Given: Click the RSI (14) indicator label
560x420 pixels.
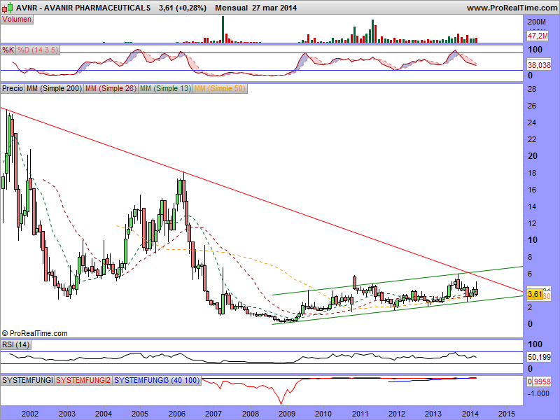Looking at the screenshot, I should [x=15, y=344].
